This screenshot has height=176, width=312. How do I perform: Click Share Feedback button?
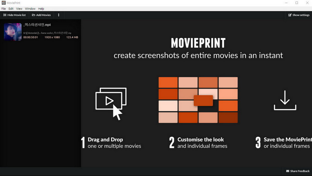(298, 171)
